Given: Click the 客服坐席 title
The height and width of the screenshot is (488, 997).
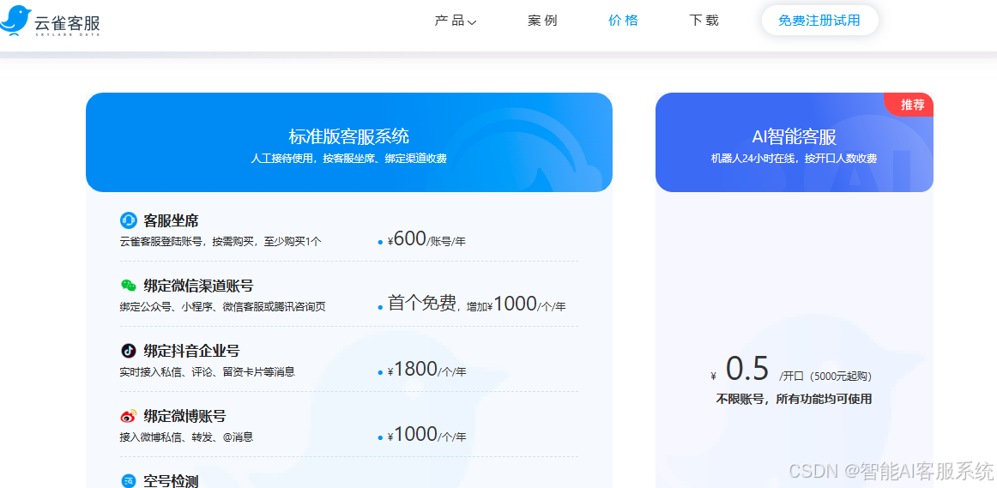Looking at the screenshot, I should coord(171,220).
